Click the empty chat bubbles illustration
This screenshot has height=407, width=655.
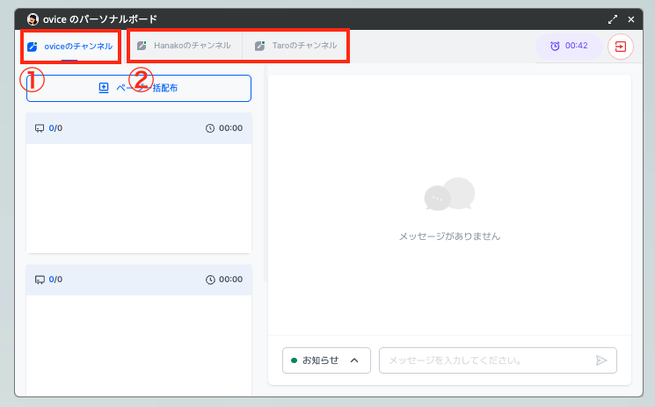449,194
